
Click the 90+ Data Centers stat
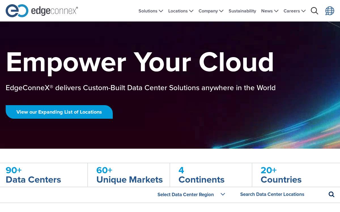tap(33, 175)
